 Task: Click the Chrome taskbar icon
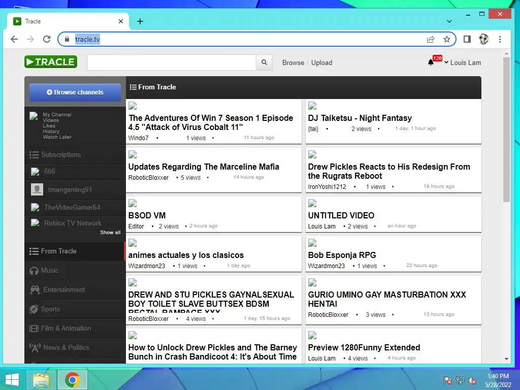[x=73, y=380]
